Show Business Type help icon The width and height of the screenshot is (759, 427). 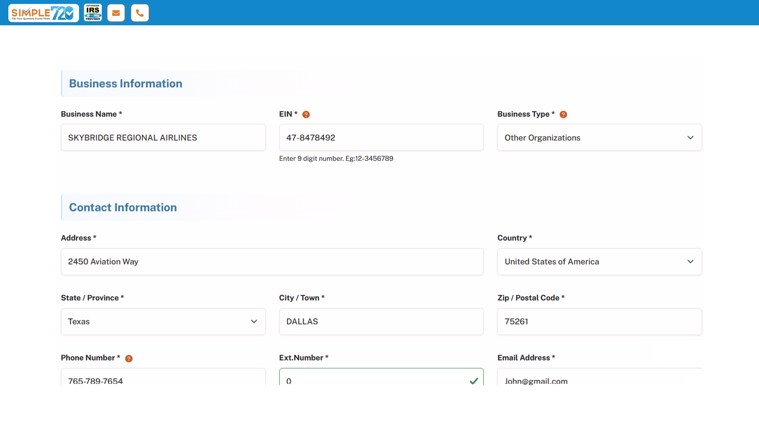coord(563,114)
